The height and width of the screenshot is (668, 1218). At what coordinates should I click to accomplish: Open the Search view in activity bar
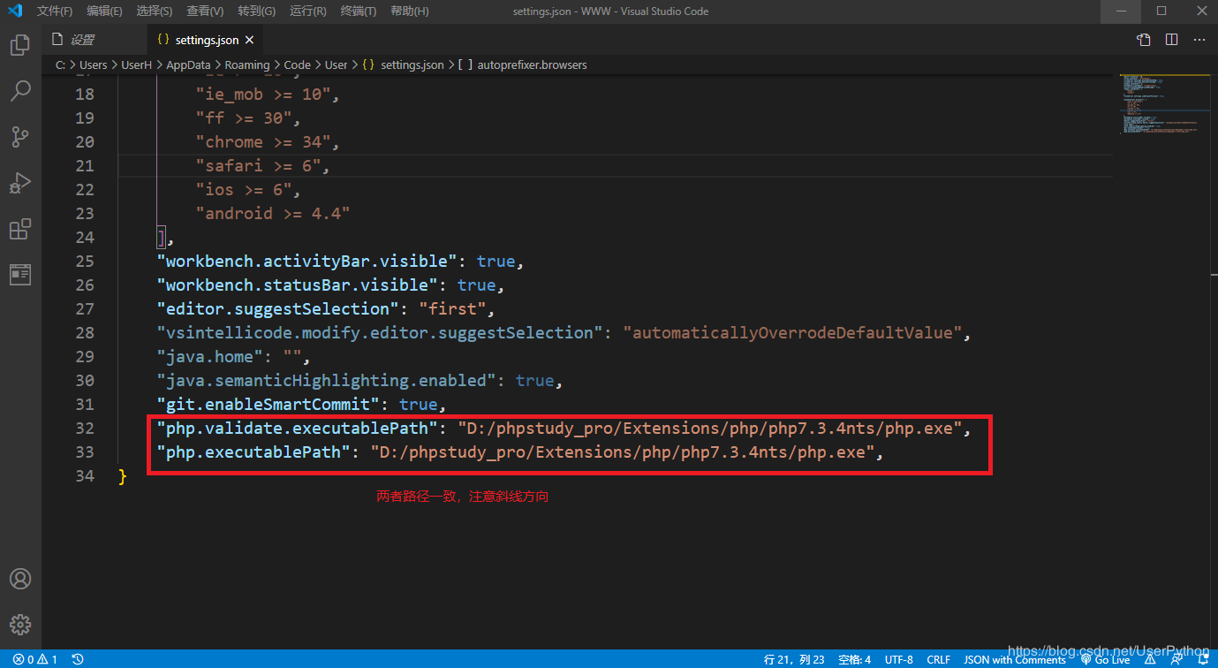[20, 90]
